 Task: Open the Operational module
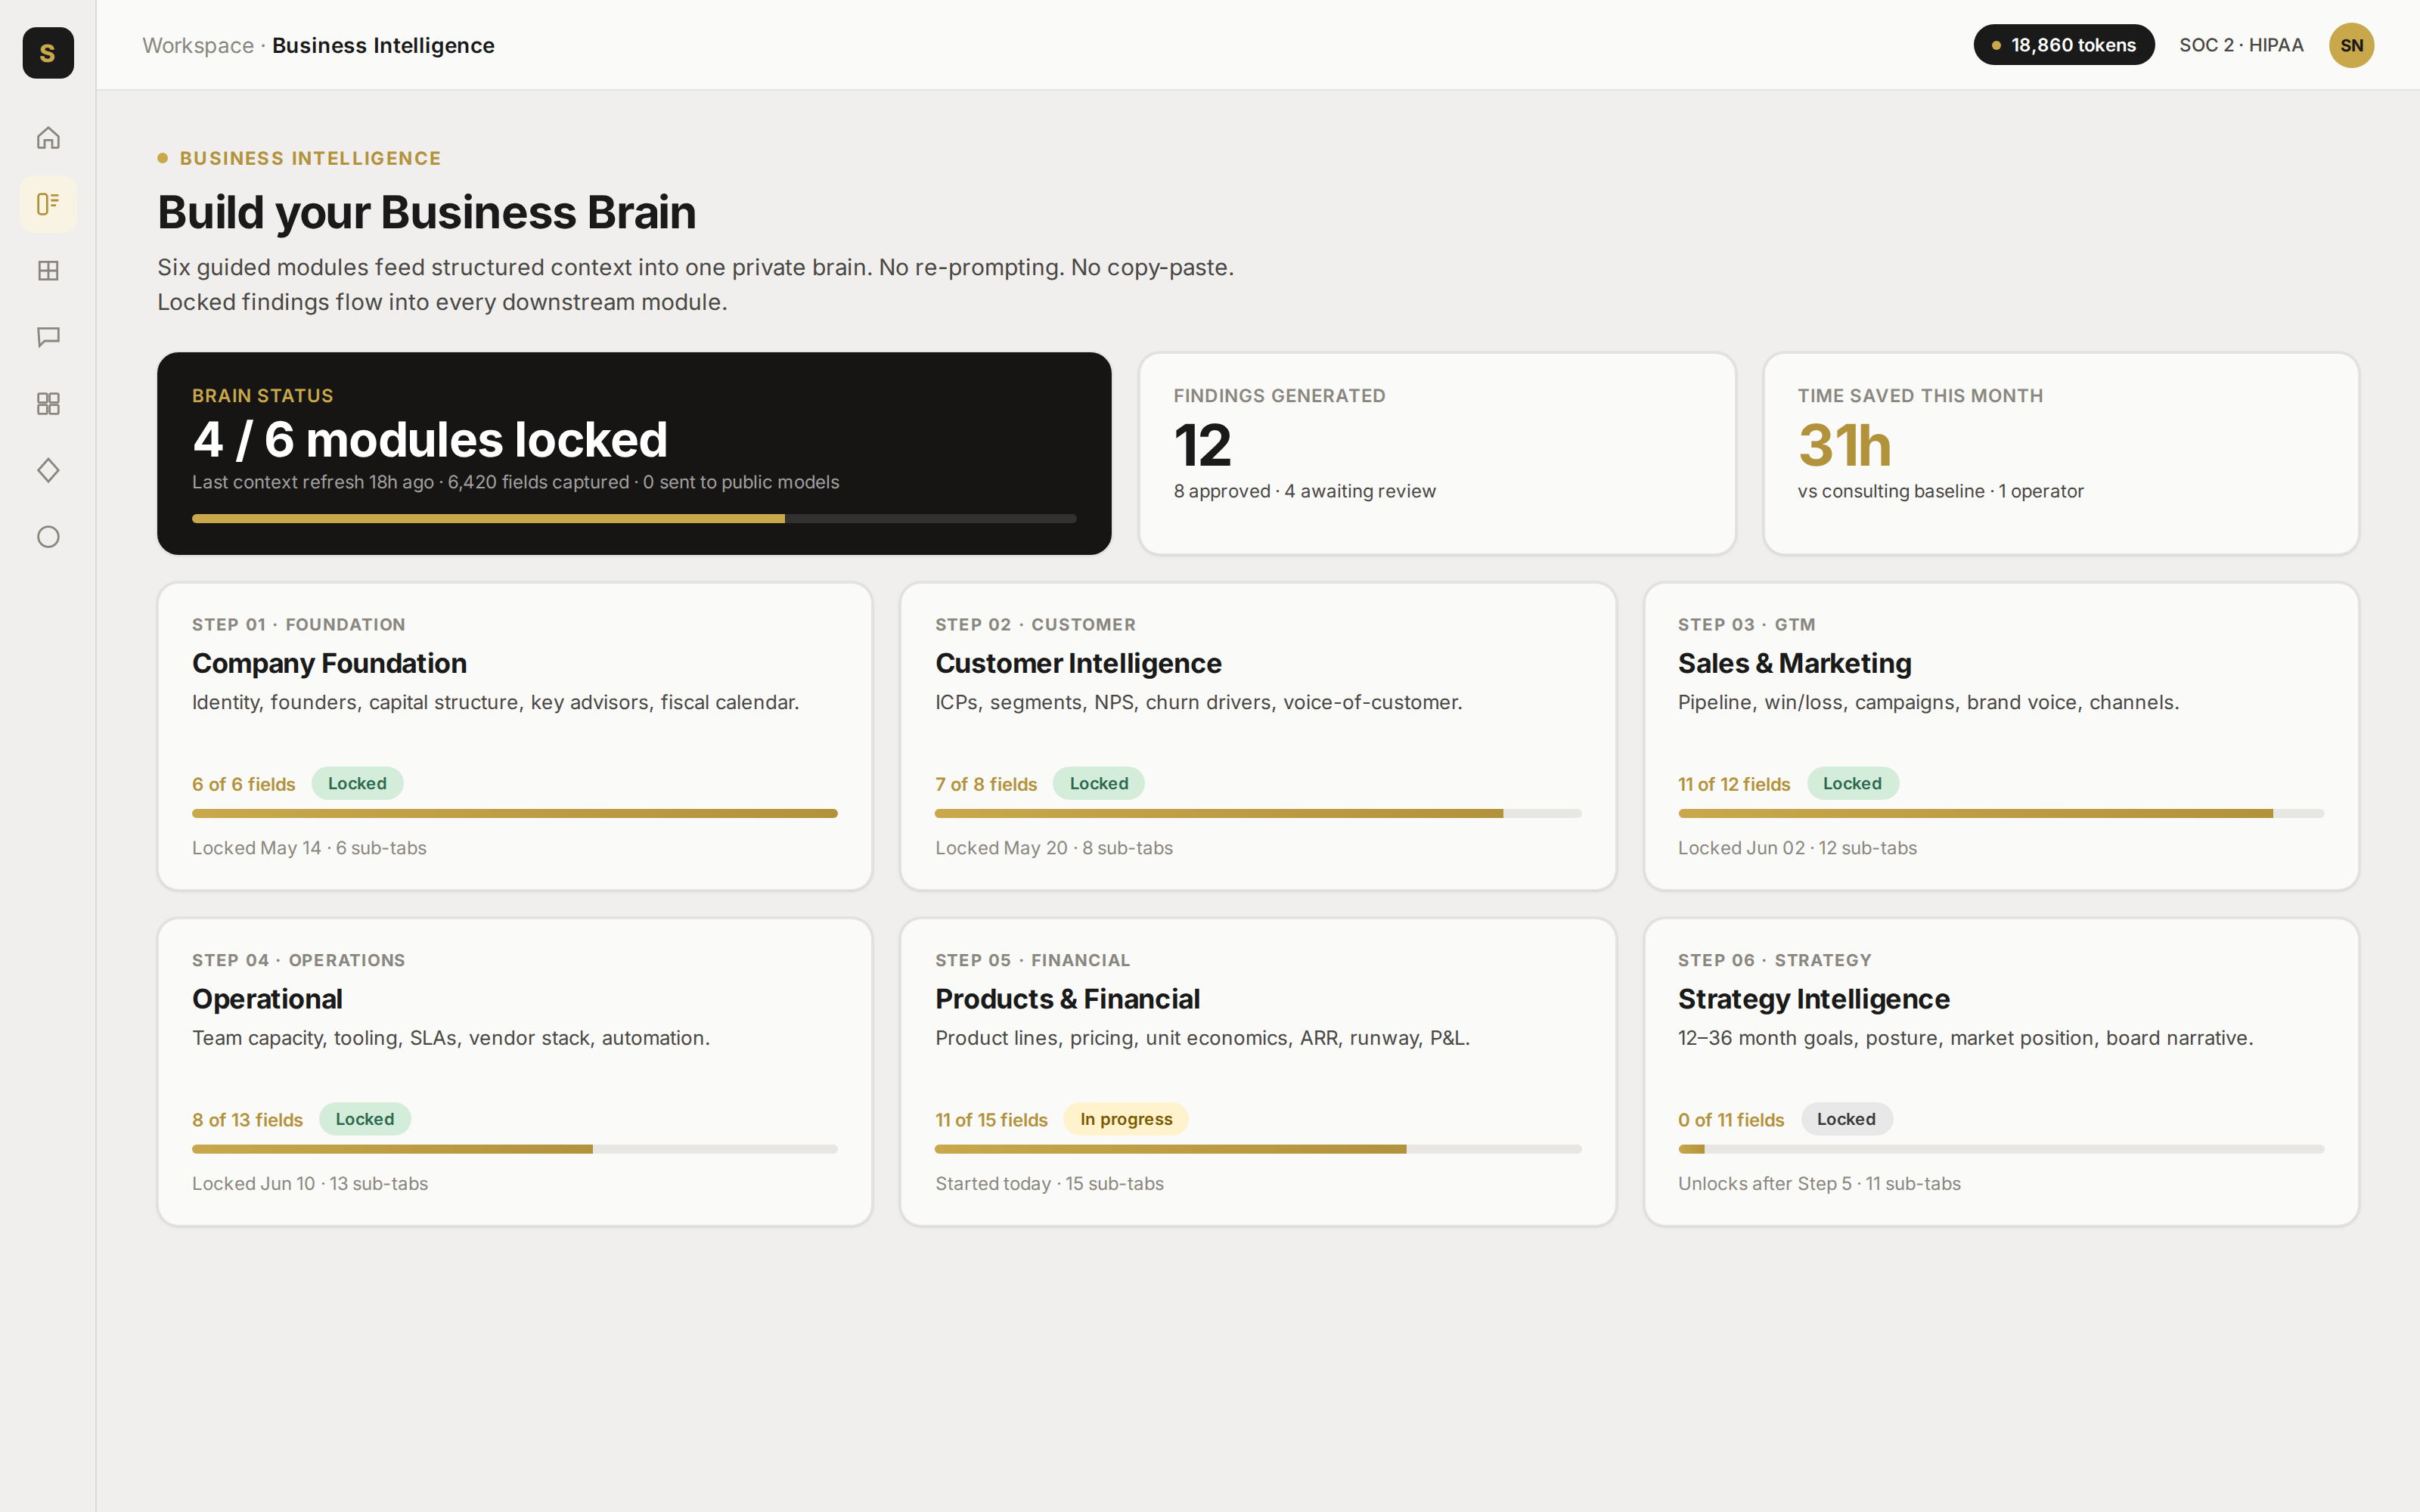click(515, 1072)
